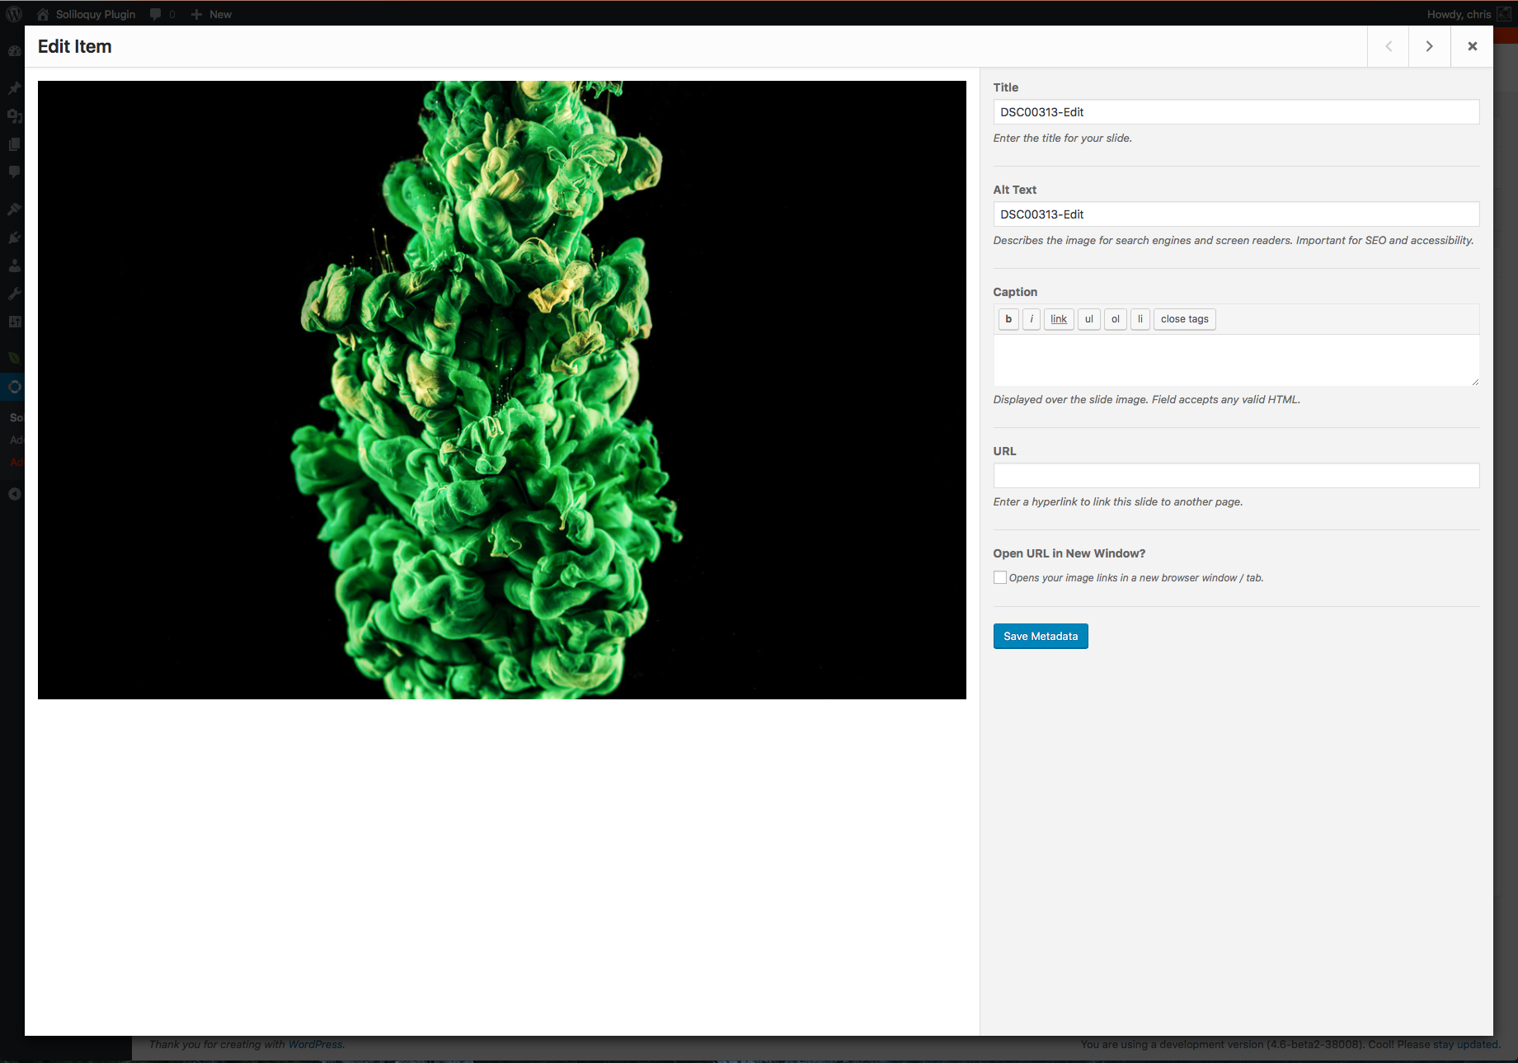The width and height of the screenshot is (1518, 1063).
Task: Focus the Title text field
Action: [x=1235, y=112]
